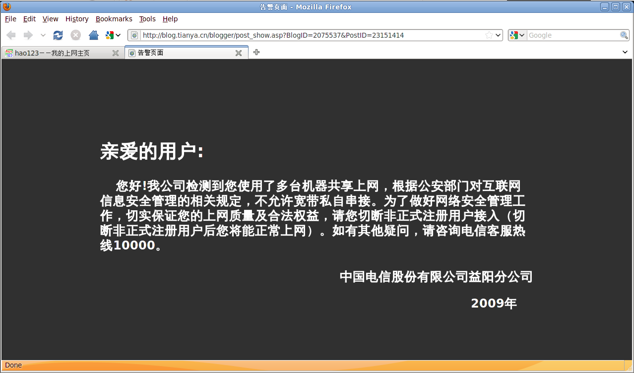Click the hotline number 10000 text
The width and height of the screenshot is (634, 373).
click(x=134, y=246)
